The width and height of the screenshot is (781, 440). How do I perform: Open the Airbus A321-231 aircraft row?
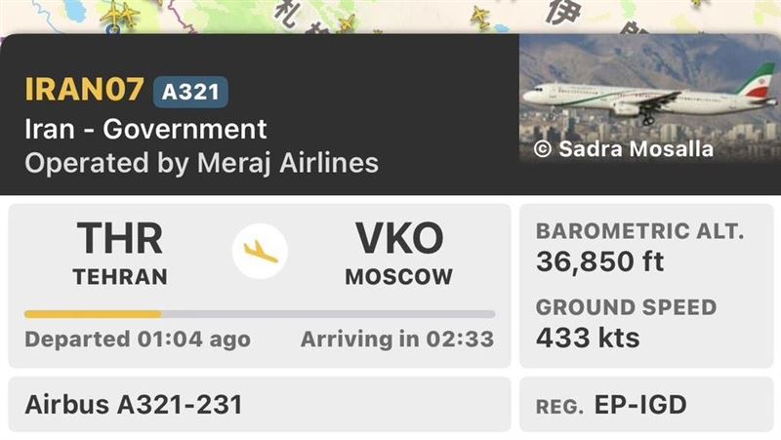point(134,404)
